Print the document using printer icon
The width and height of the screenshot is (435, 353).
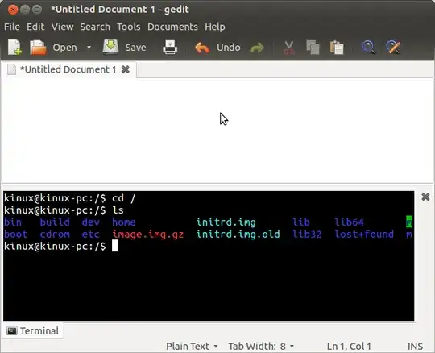(x=170, y=48)
